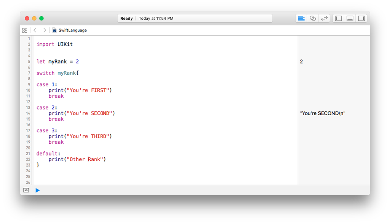Open the related items grid menu

25,30
